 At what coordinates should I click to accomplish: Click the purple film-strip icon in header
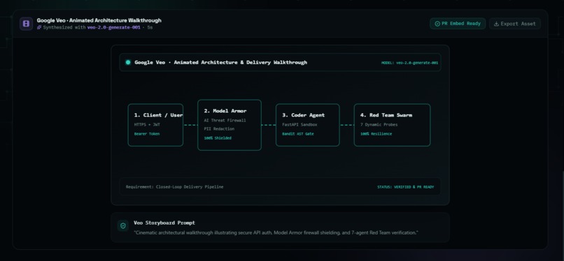pos(26,24)
